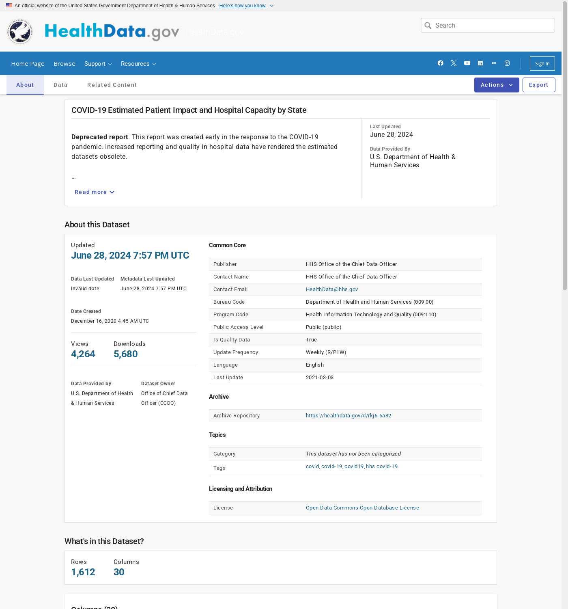Screen dimensions: 568x609
Task: Switch to the Data tab
Action: 60,85
